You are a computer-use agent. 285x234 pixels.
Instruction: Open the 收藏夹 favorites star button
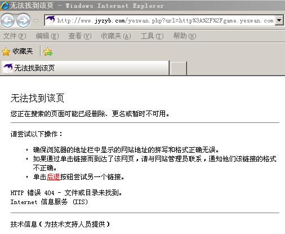pyautogui.click(x=6, y=52)
